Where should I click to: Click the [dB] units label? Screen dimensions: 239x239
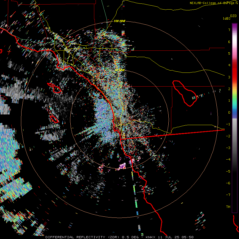click(227, 18)
